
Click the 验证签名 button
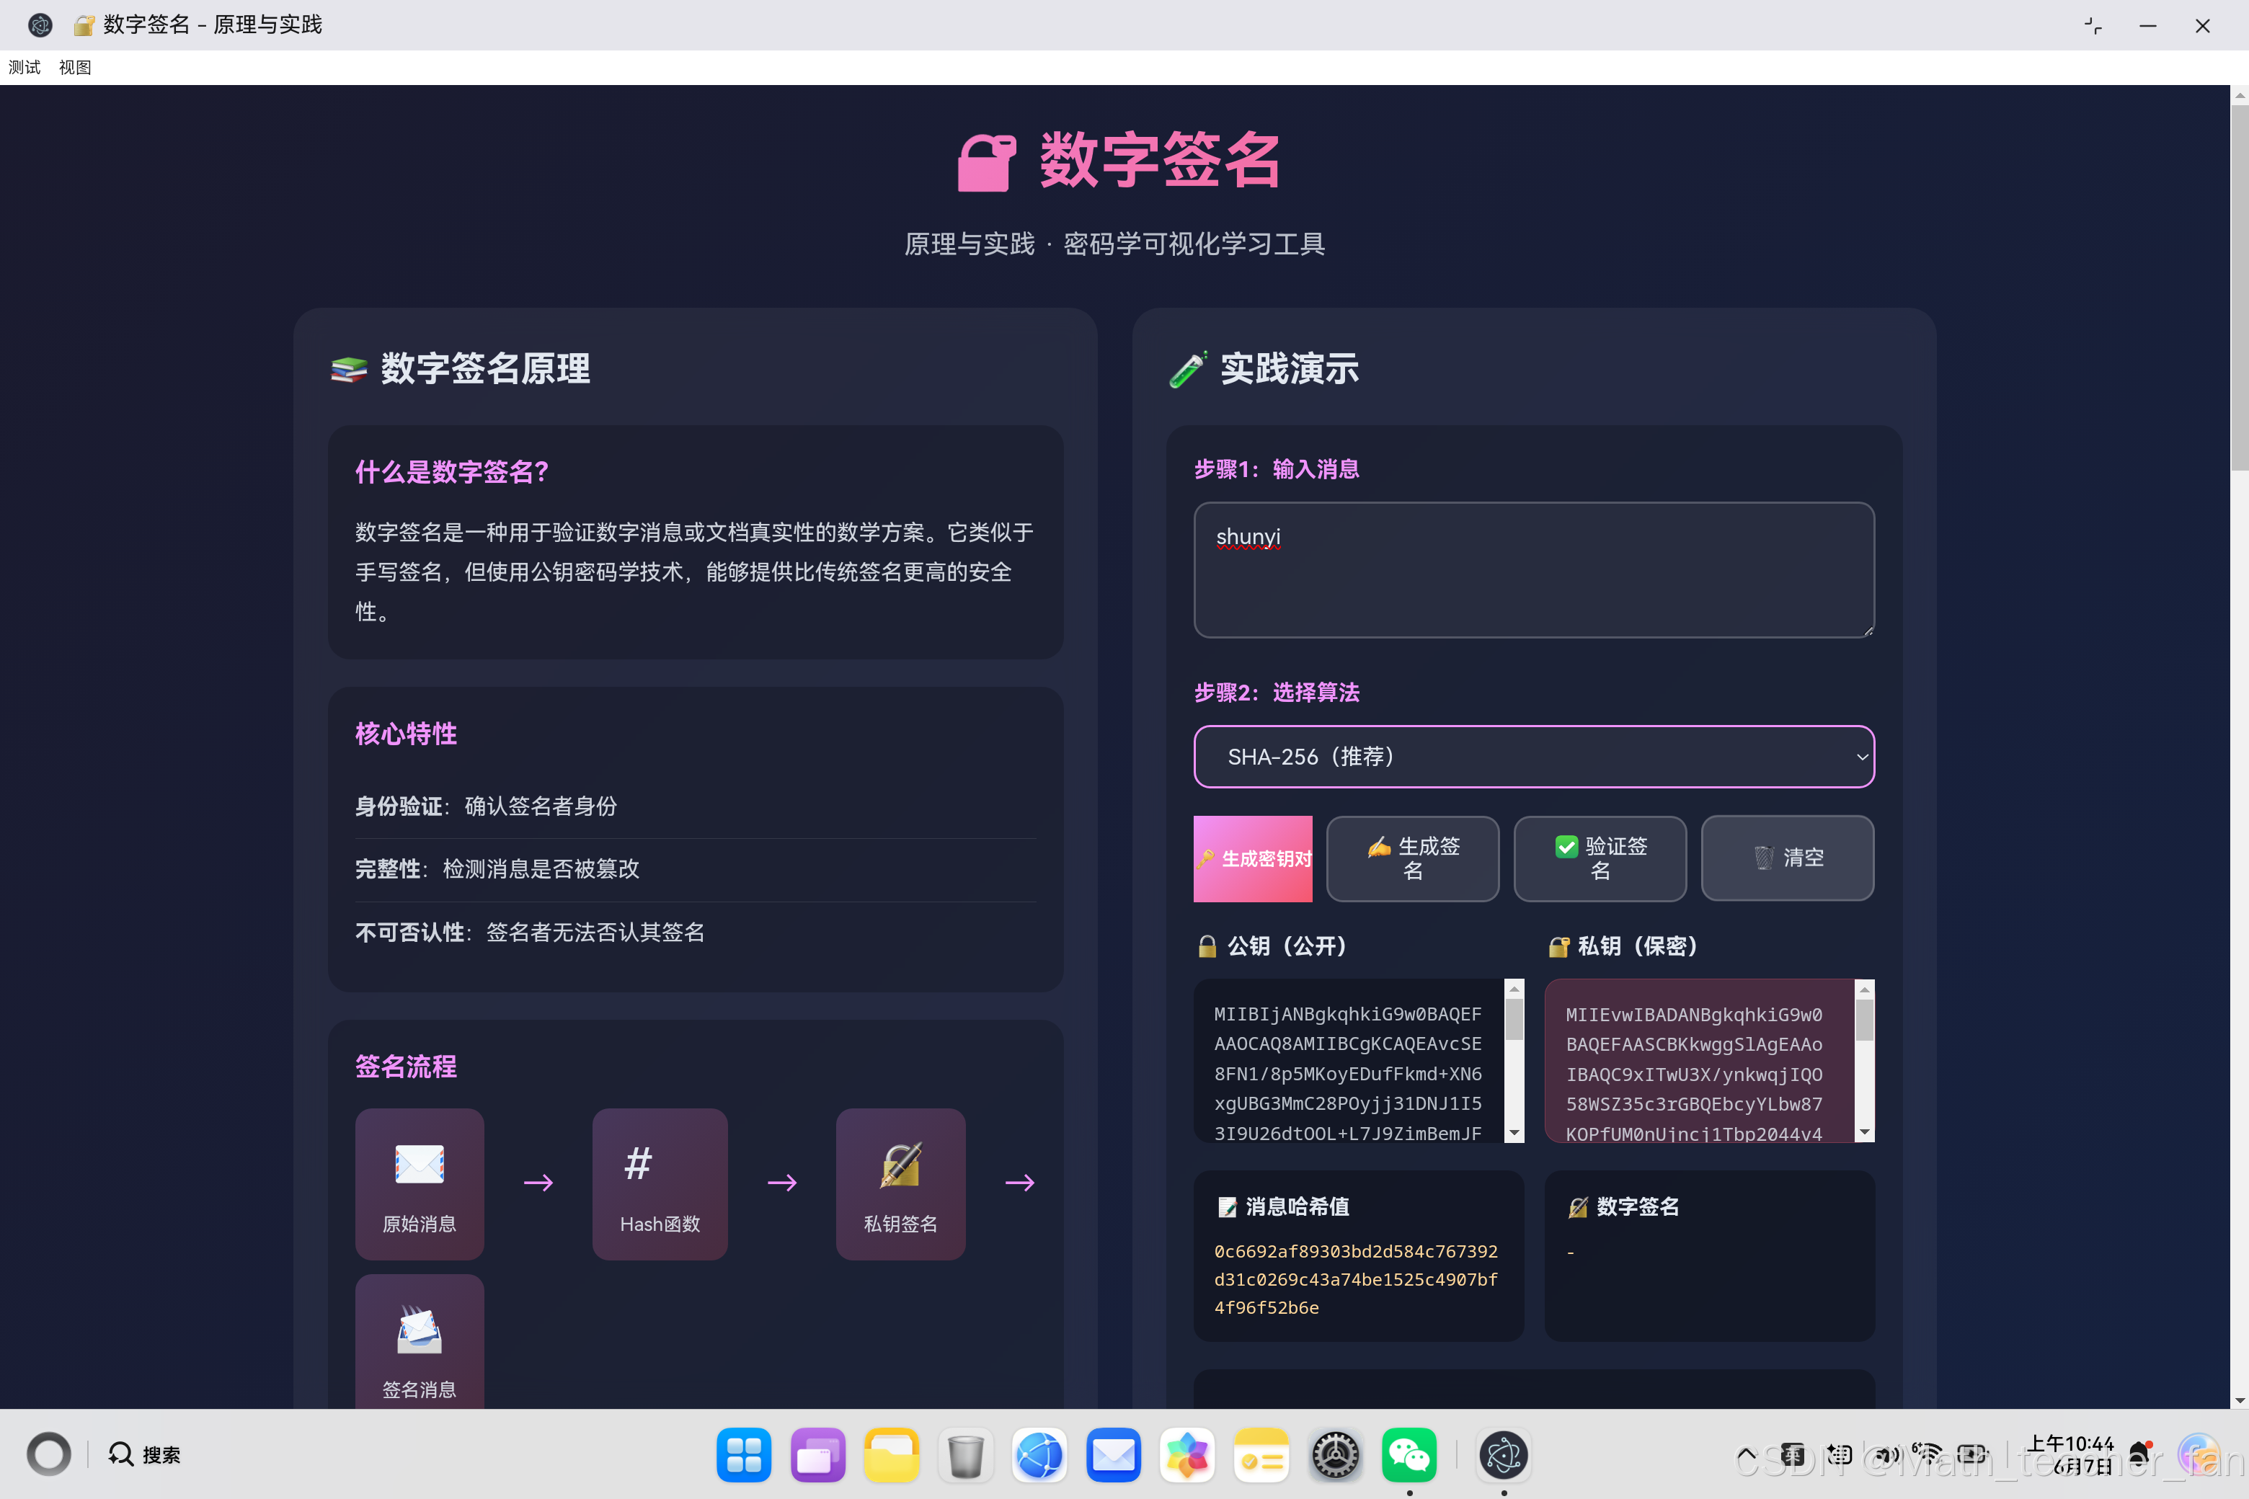(1600, 858)
